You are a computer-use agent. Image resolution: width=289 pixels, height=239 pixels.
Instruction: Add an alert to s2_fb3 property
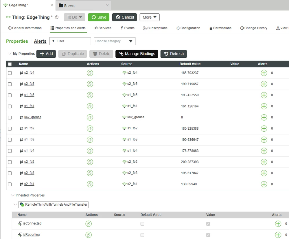tap(264, 173)
